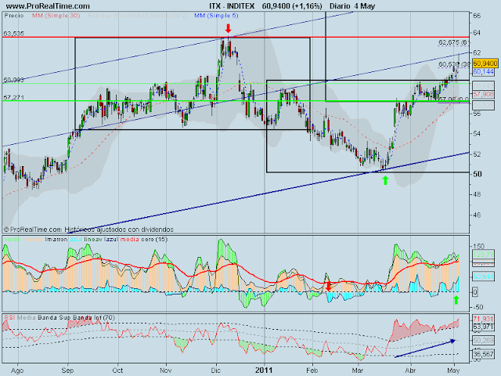Select the azul indicator legend label

point(76,239)
